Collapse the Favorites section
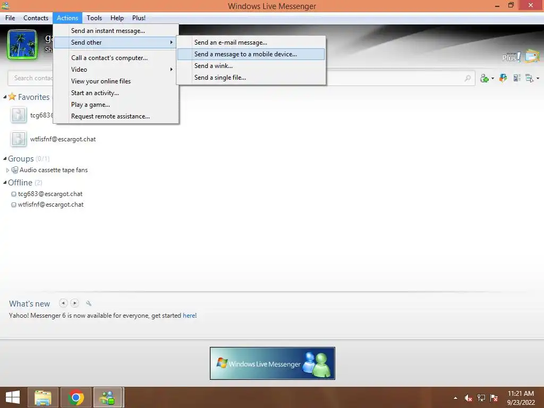Viewport: 544px width, 408px height. point(5,97)
